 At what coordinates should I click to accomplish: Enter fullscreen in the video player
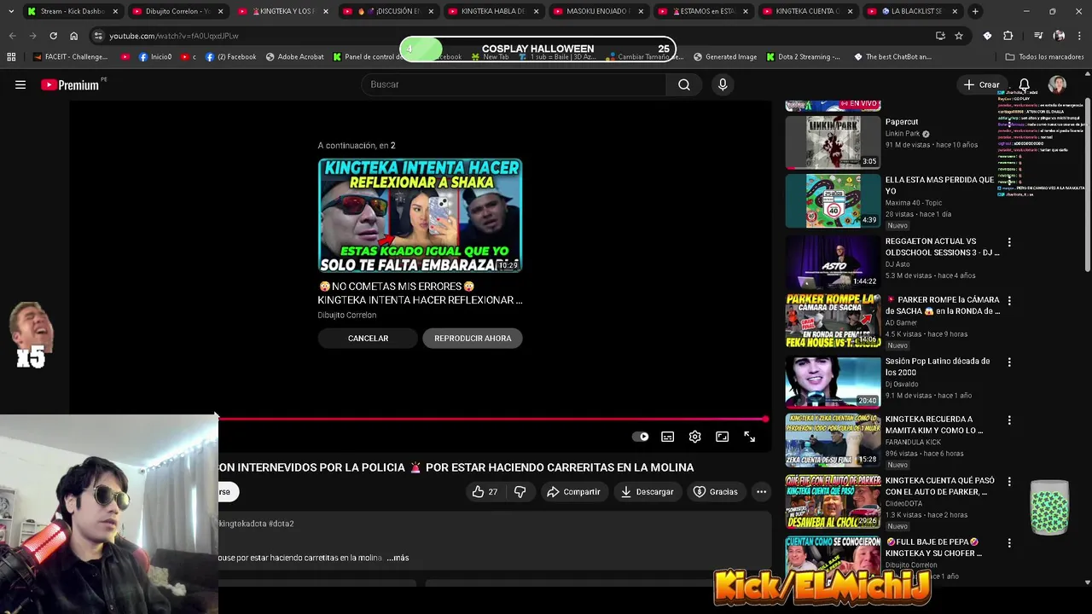tap(750, 437)
